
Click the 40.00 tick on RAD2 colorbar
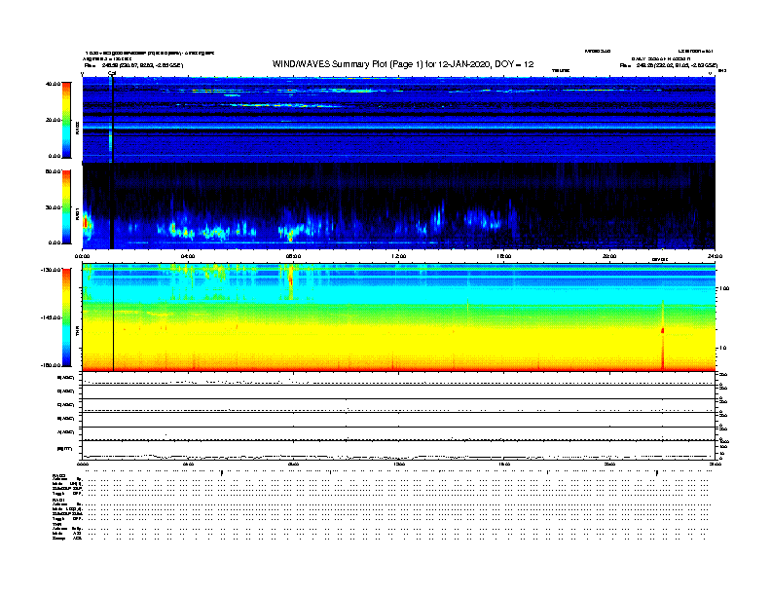tap(54, 84)
